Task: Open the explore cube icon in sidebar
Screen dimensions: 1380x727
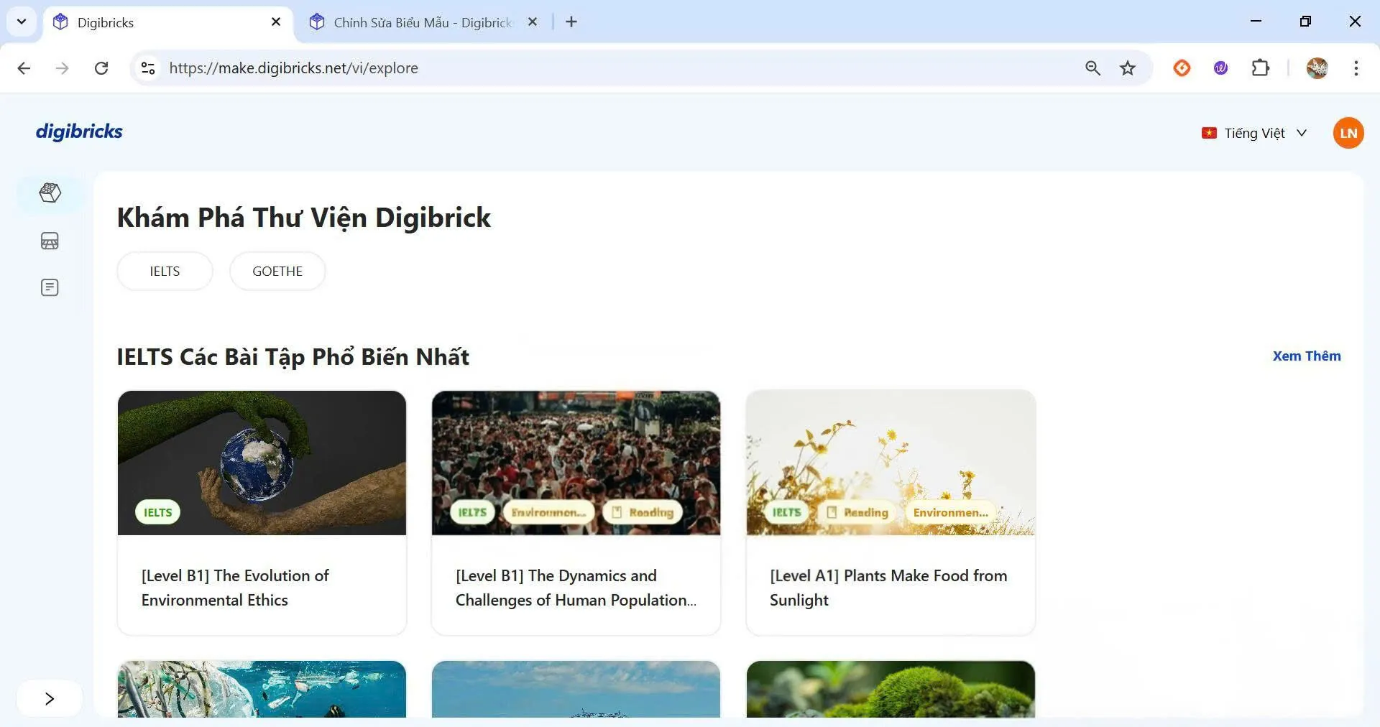Action: [x=50, y=193]
